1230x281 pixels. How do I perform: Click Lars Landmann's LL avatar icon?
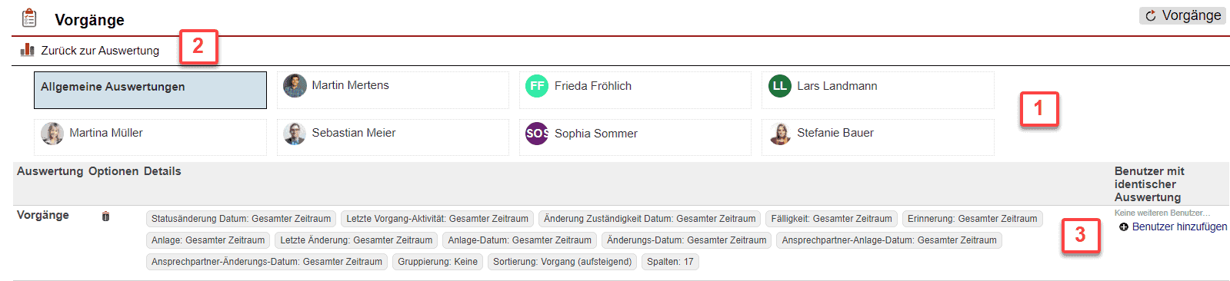(x=780, y=86)
